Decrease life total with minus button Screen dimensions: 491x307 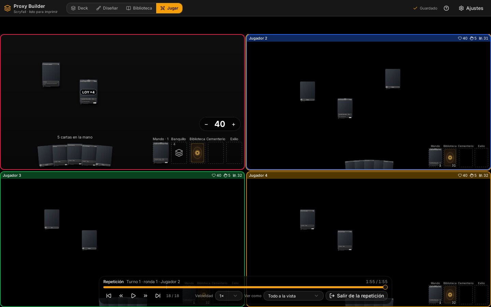[206, 124]
